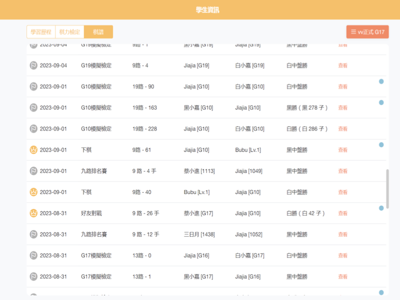Click 查看 on the 黑勝 (黑 278 子) row
This screenshot has width=400, height=300.
pos(342,107)
